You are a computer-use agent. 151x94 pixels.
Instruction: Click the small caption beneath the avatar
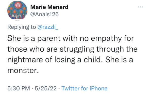pos(17,20)
